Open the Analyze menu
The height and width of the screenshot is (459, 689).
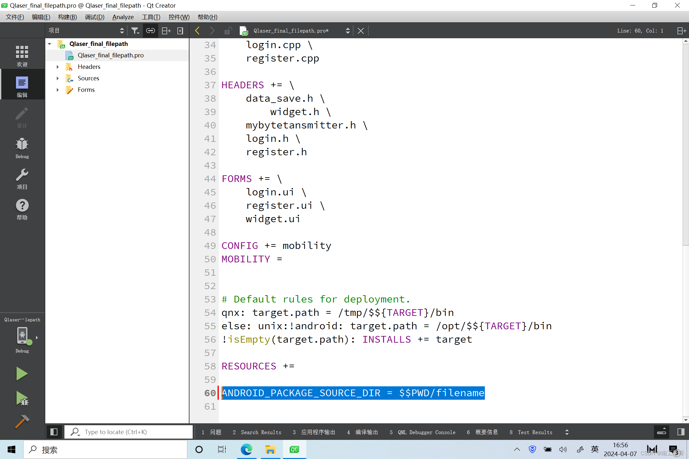point(123,17)
